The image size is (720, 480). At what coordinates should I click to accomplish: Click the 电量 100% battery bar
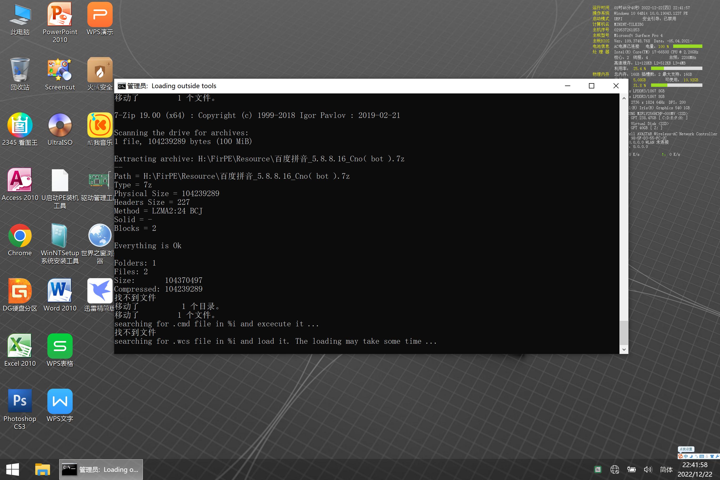[688, 47]
